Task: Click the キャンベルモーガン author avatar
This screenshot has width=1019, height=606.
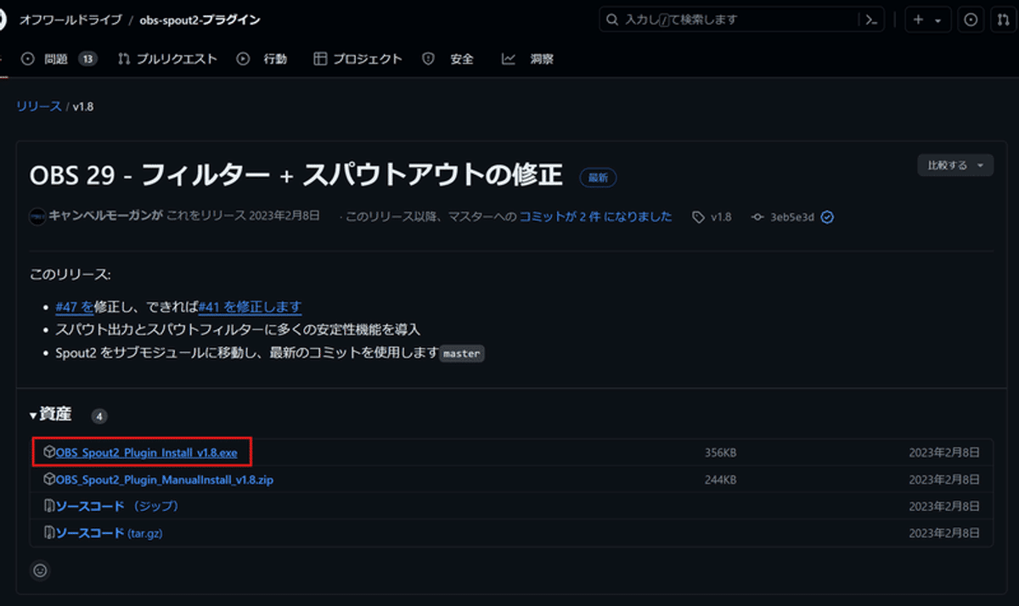Action: coord(38,216)
